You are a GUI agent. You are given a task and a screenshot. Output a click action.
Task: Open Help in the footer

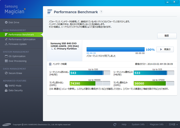point(124,124)
